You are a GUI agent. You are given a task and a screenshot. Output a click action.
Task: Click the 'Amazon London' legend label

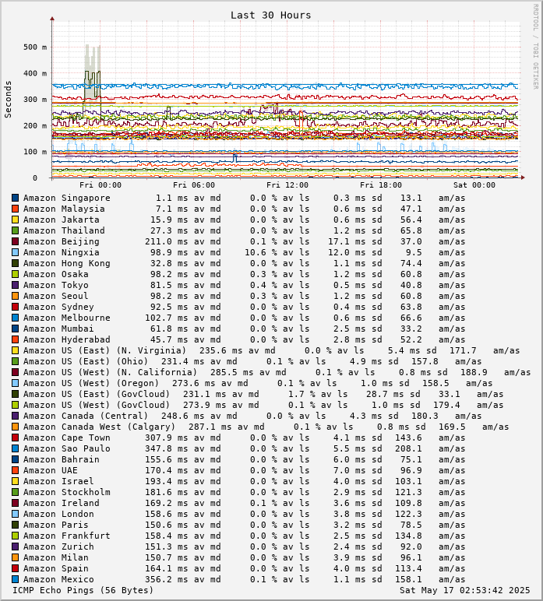[58, 514]
